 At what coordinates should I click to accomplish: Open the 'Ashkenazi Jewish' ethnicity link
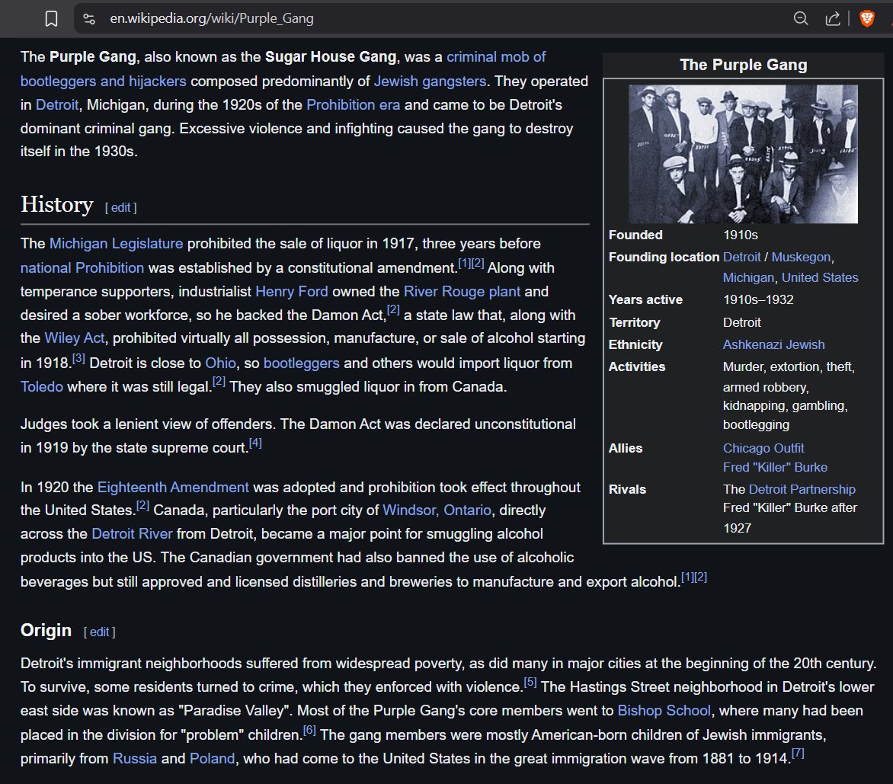pos(773,345)
